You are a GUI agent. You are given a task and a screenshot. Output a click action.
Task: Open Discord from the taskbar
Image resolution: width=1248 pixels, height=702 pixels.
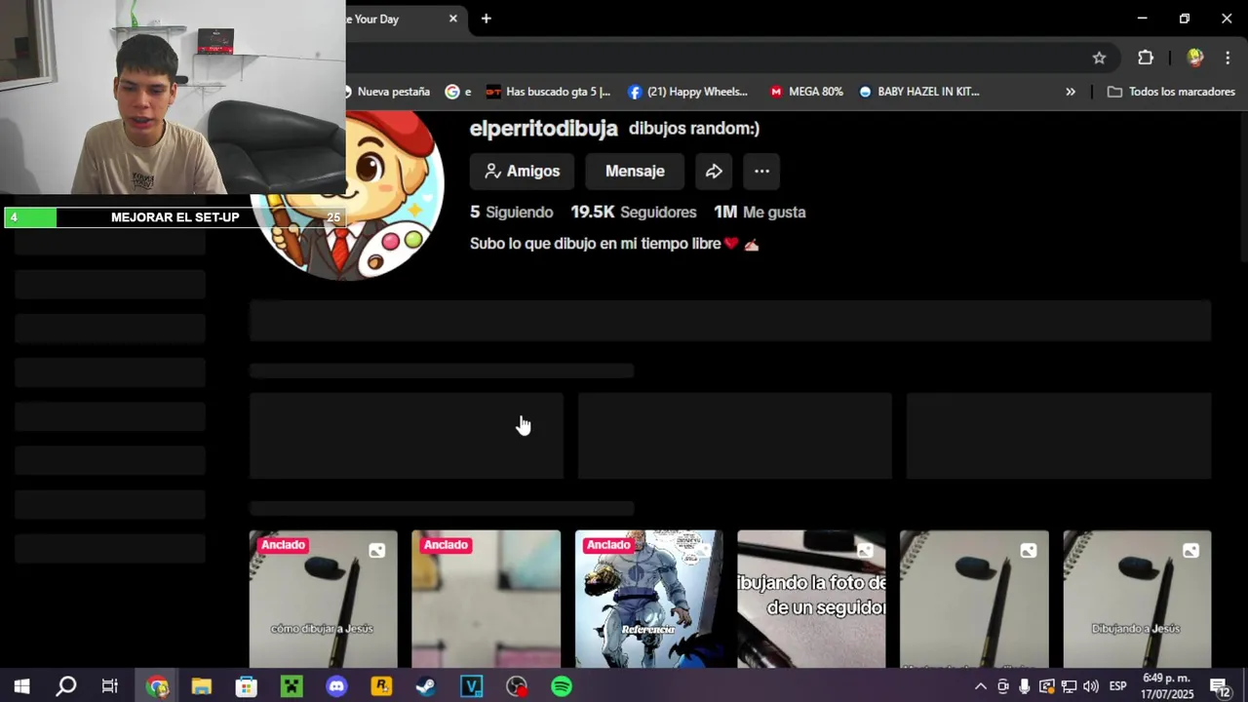click(336, 686)
